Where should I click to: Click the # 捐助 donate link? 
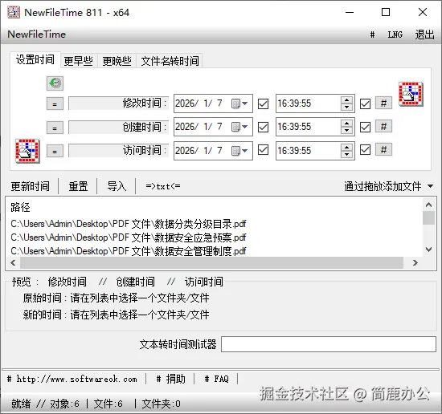[171, 379]
